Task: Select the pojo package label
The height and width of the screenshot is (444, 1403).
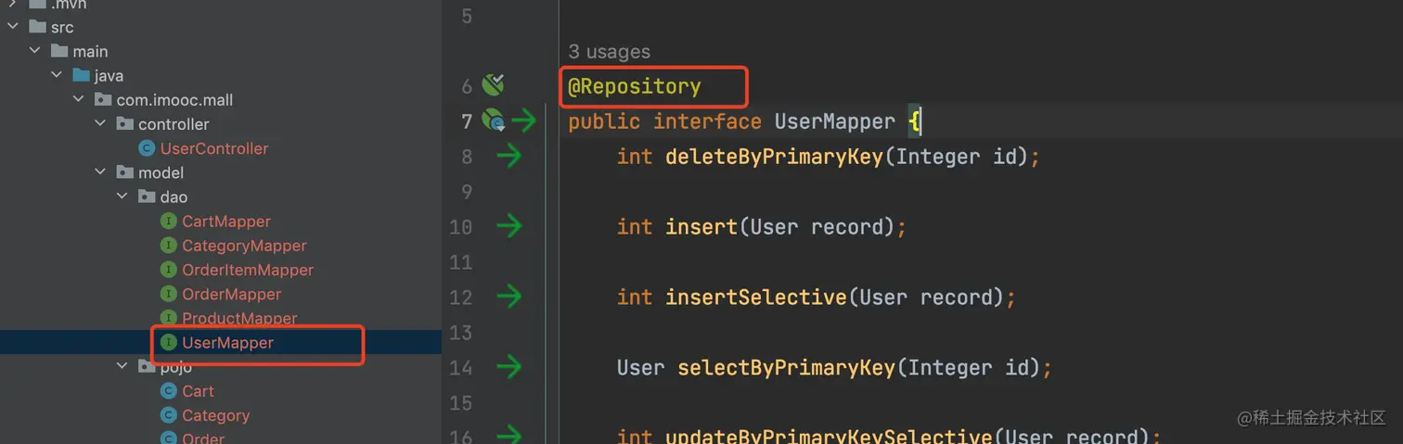Action: pos(176,366)
